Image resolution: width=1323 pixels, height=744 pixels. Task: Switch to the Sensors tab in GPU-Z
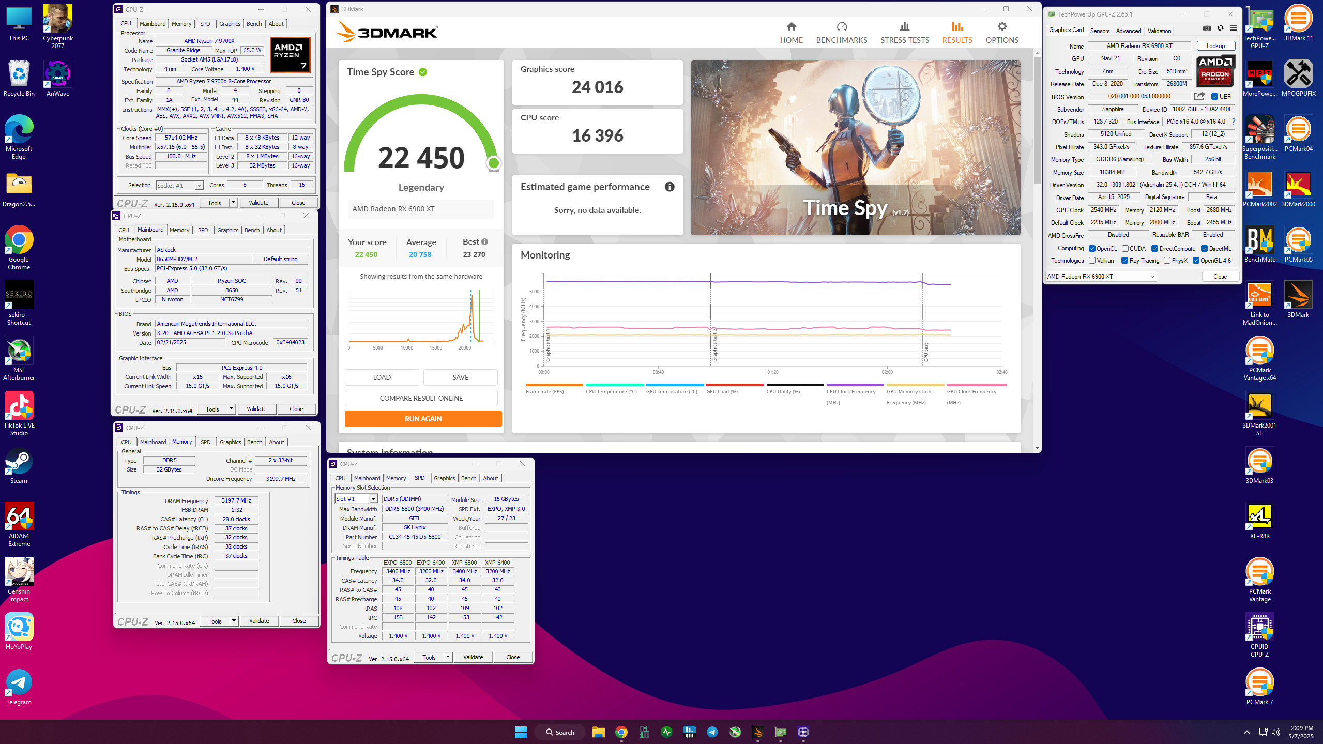[x=1100, y=31]
